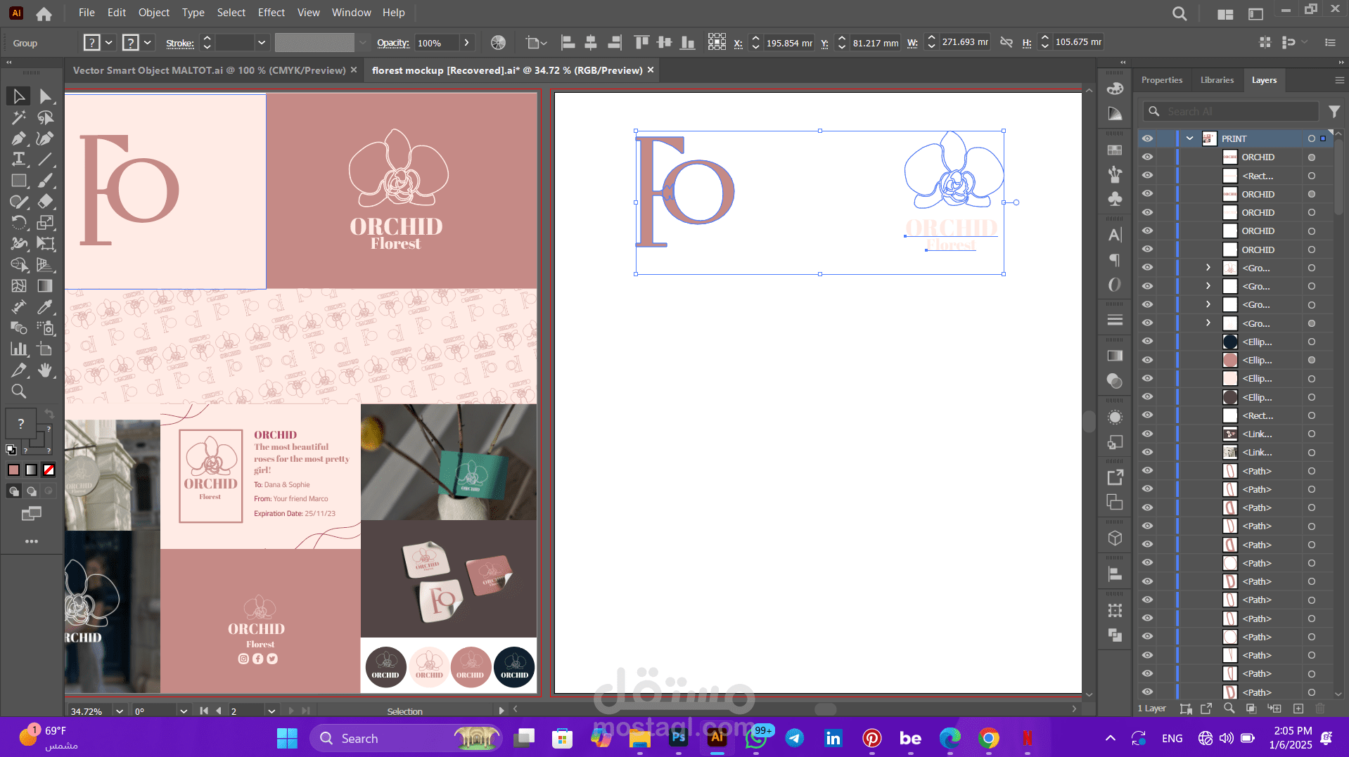Open the Symbols panel club icon

point(1115,200)
